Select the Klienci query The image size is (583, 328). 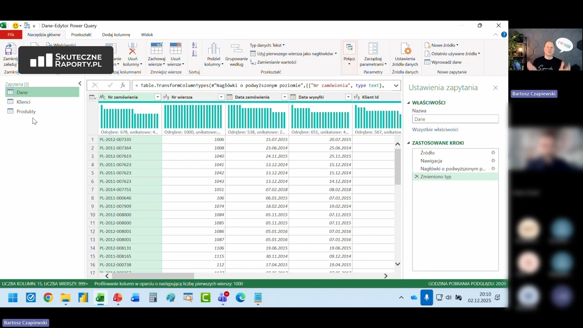(23, 102)
